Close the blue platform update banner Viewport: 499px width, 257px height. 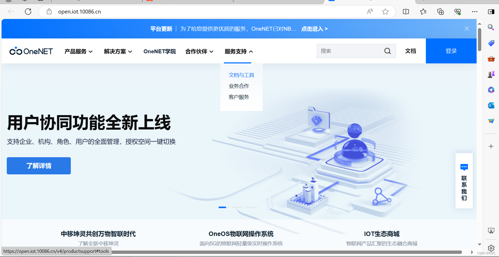pyautogui.click(x=467, y=29)
